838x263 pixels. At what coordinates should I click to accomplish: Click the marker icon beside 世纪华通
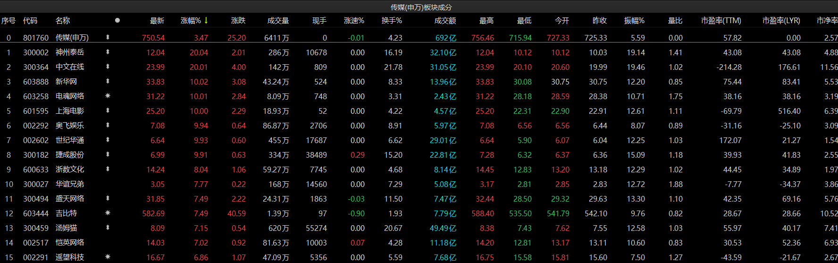[108, 140]
